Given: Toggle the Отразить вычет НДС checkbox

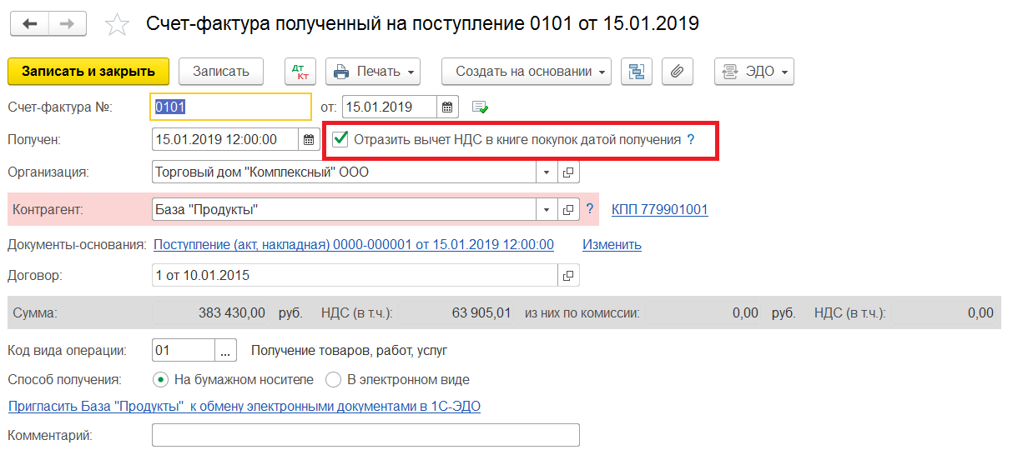Looking at the screenshot, I should [340, 139].
